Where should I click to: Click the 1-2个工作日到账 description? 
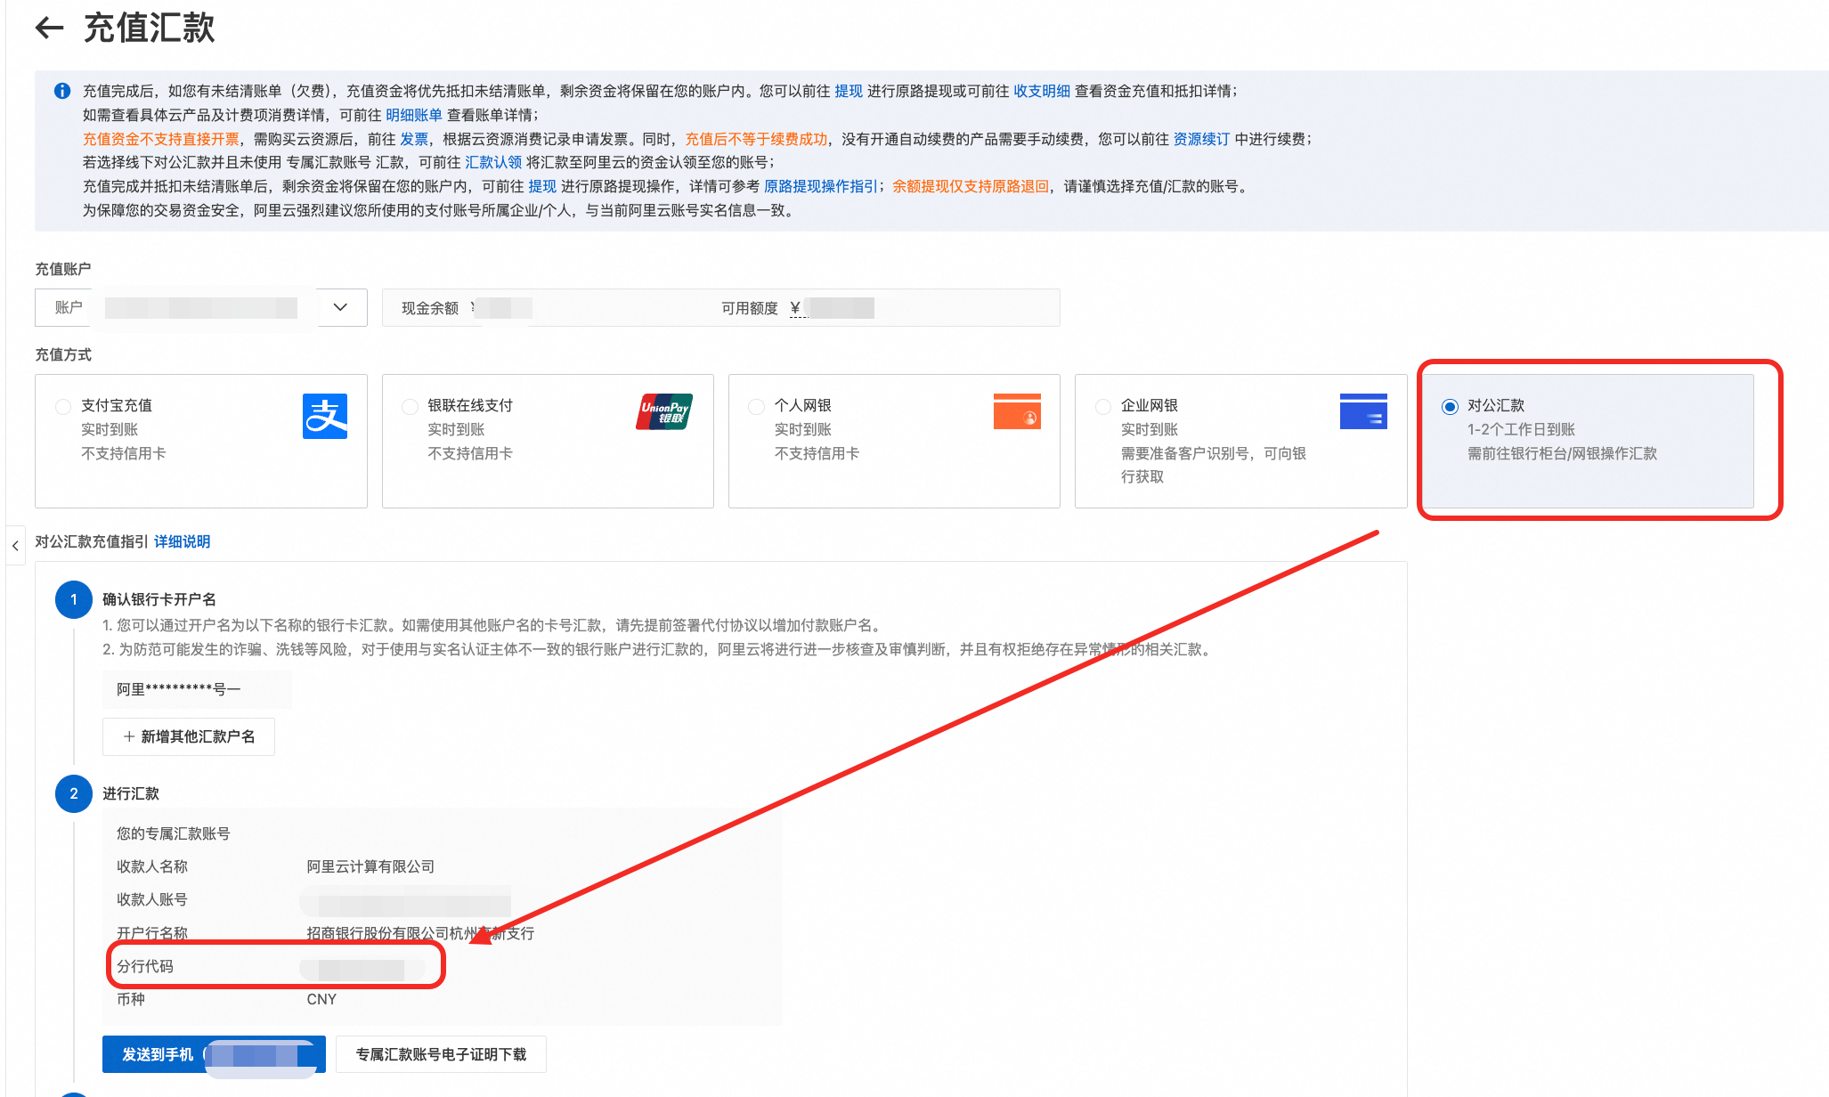point(1521,429)
